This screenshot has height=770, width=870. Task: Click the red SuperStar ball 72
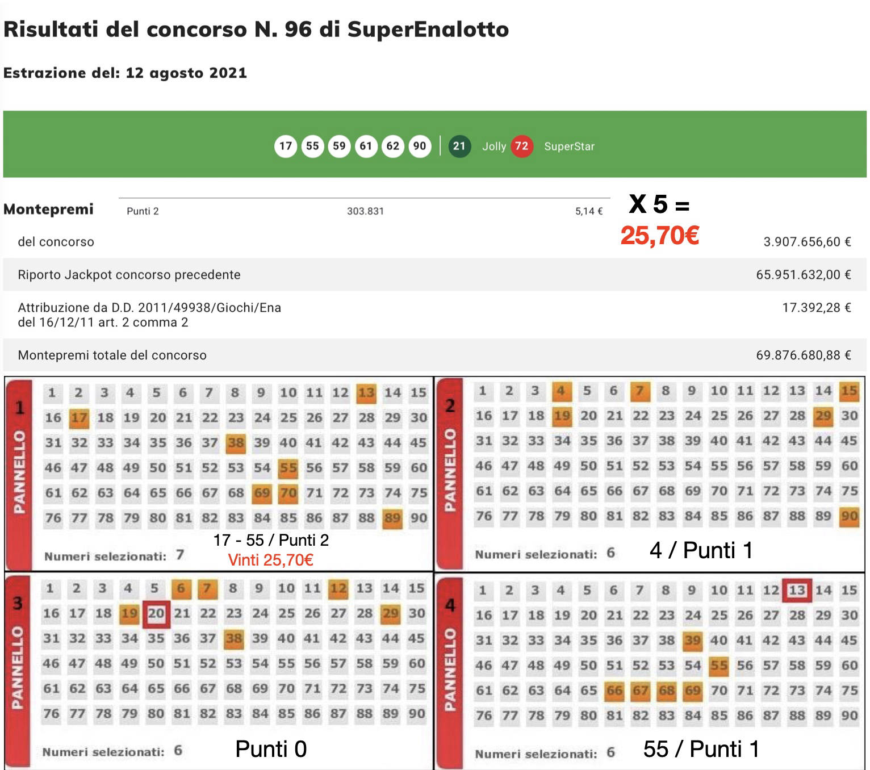coord(521,146)
